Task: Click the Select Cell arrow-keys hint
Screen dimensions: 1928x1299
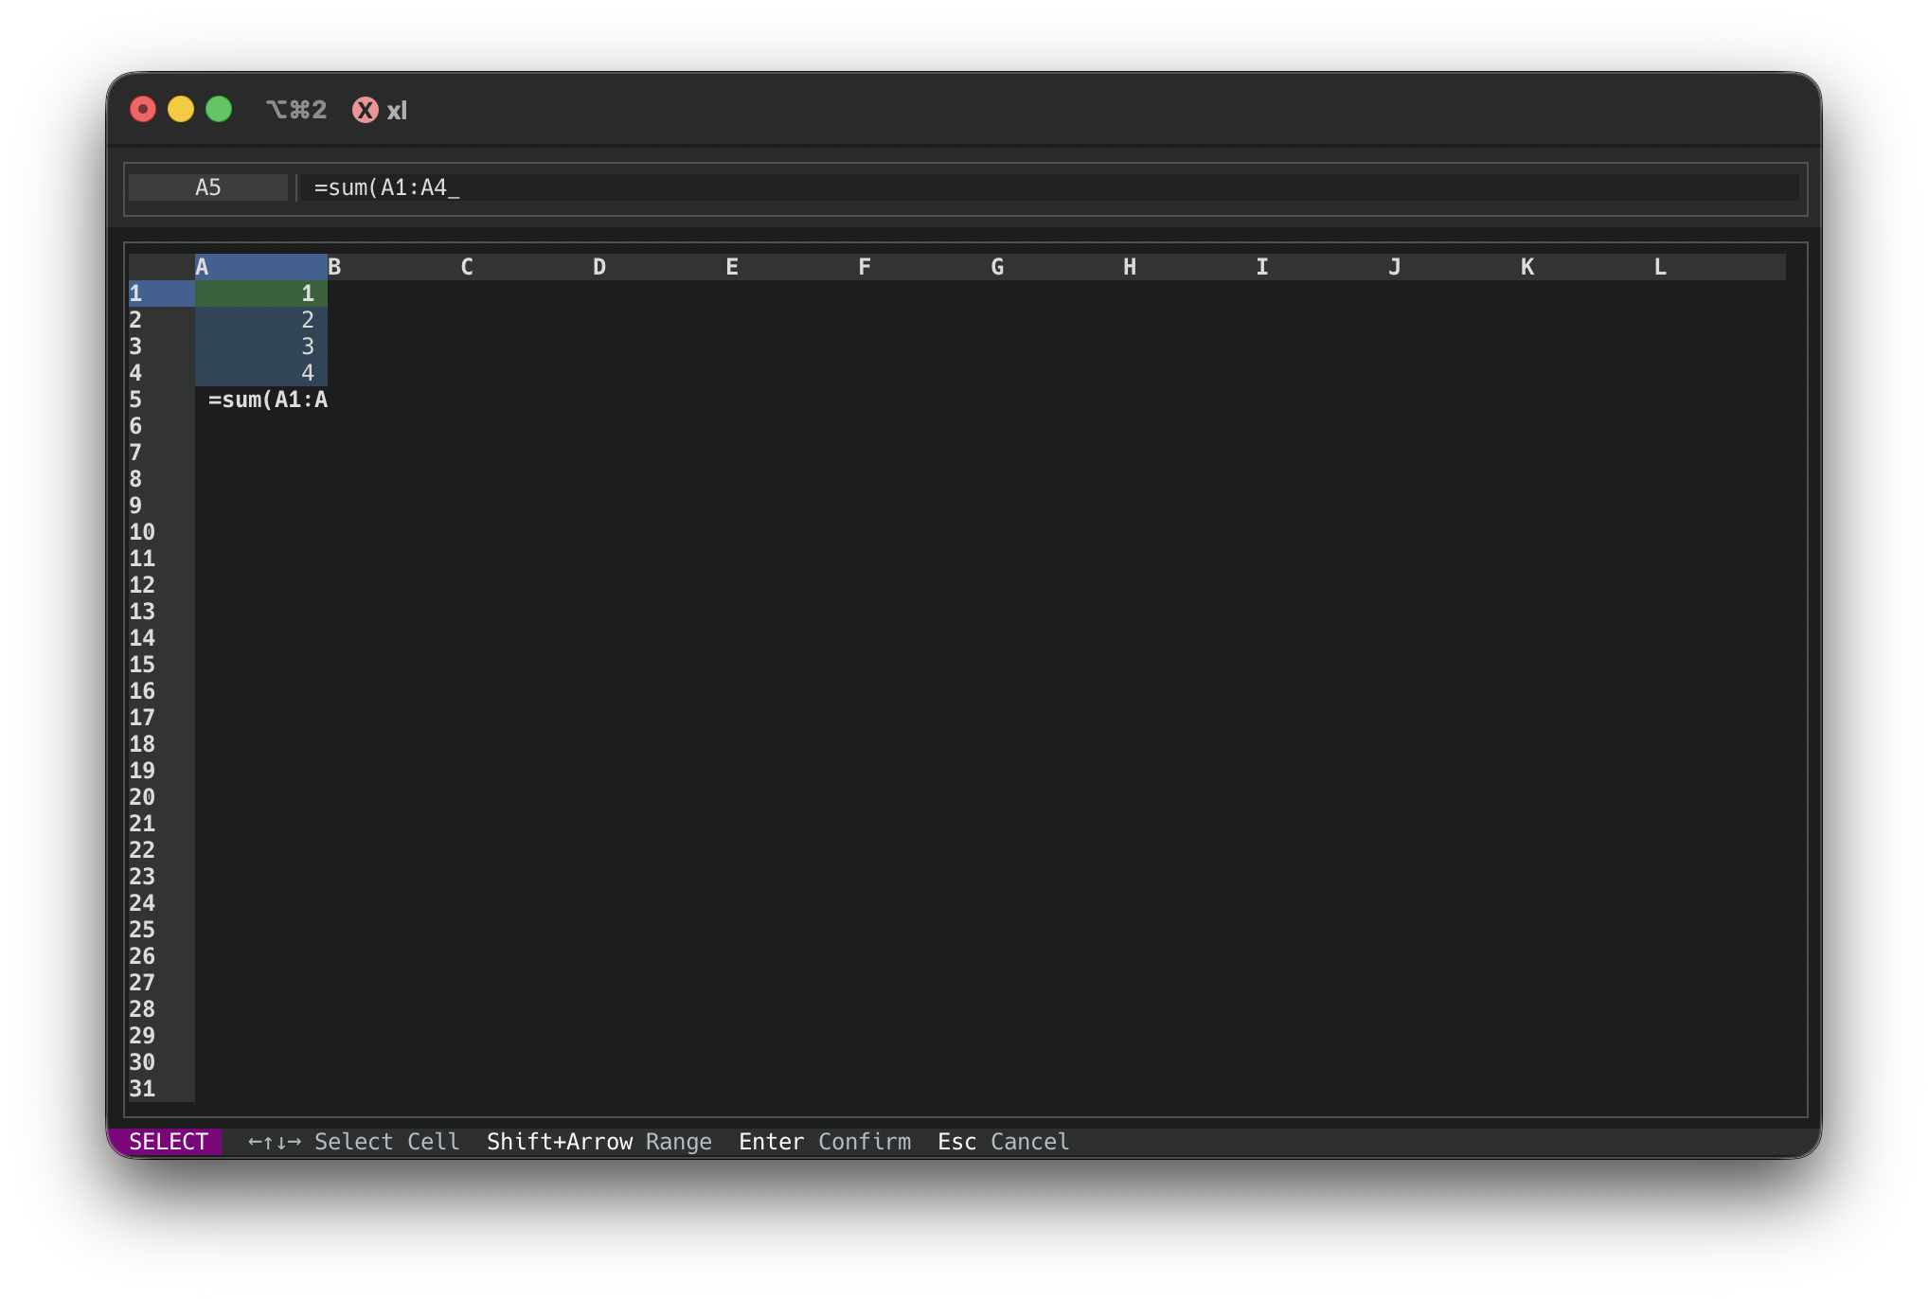Action: tap(354, 1142)
